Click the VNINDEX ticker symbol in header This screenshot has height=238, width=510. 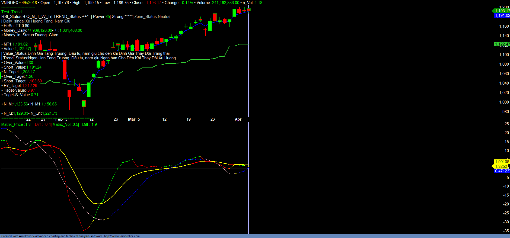[x=9, y=3]
